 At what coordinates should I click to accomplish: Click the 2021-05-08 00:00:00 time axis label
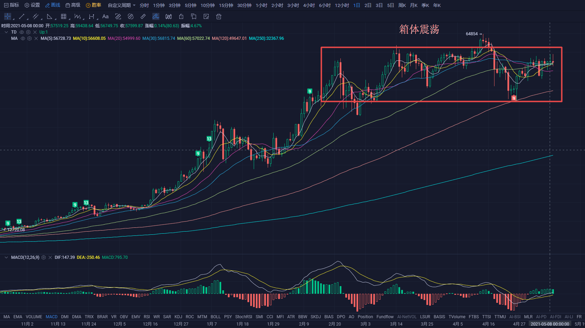click(x=550, y=324)
